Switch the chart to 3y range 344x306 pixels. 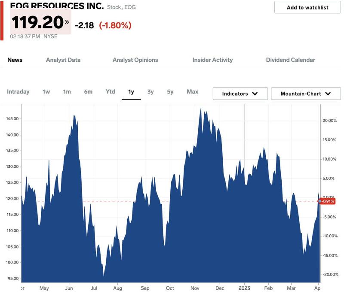tap(150, 91)
